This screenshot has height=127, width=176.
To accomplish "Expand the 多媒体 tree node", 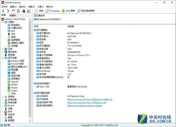I will [x=3, y=97].
